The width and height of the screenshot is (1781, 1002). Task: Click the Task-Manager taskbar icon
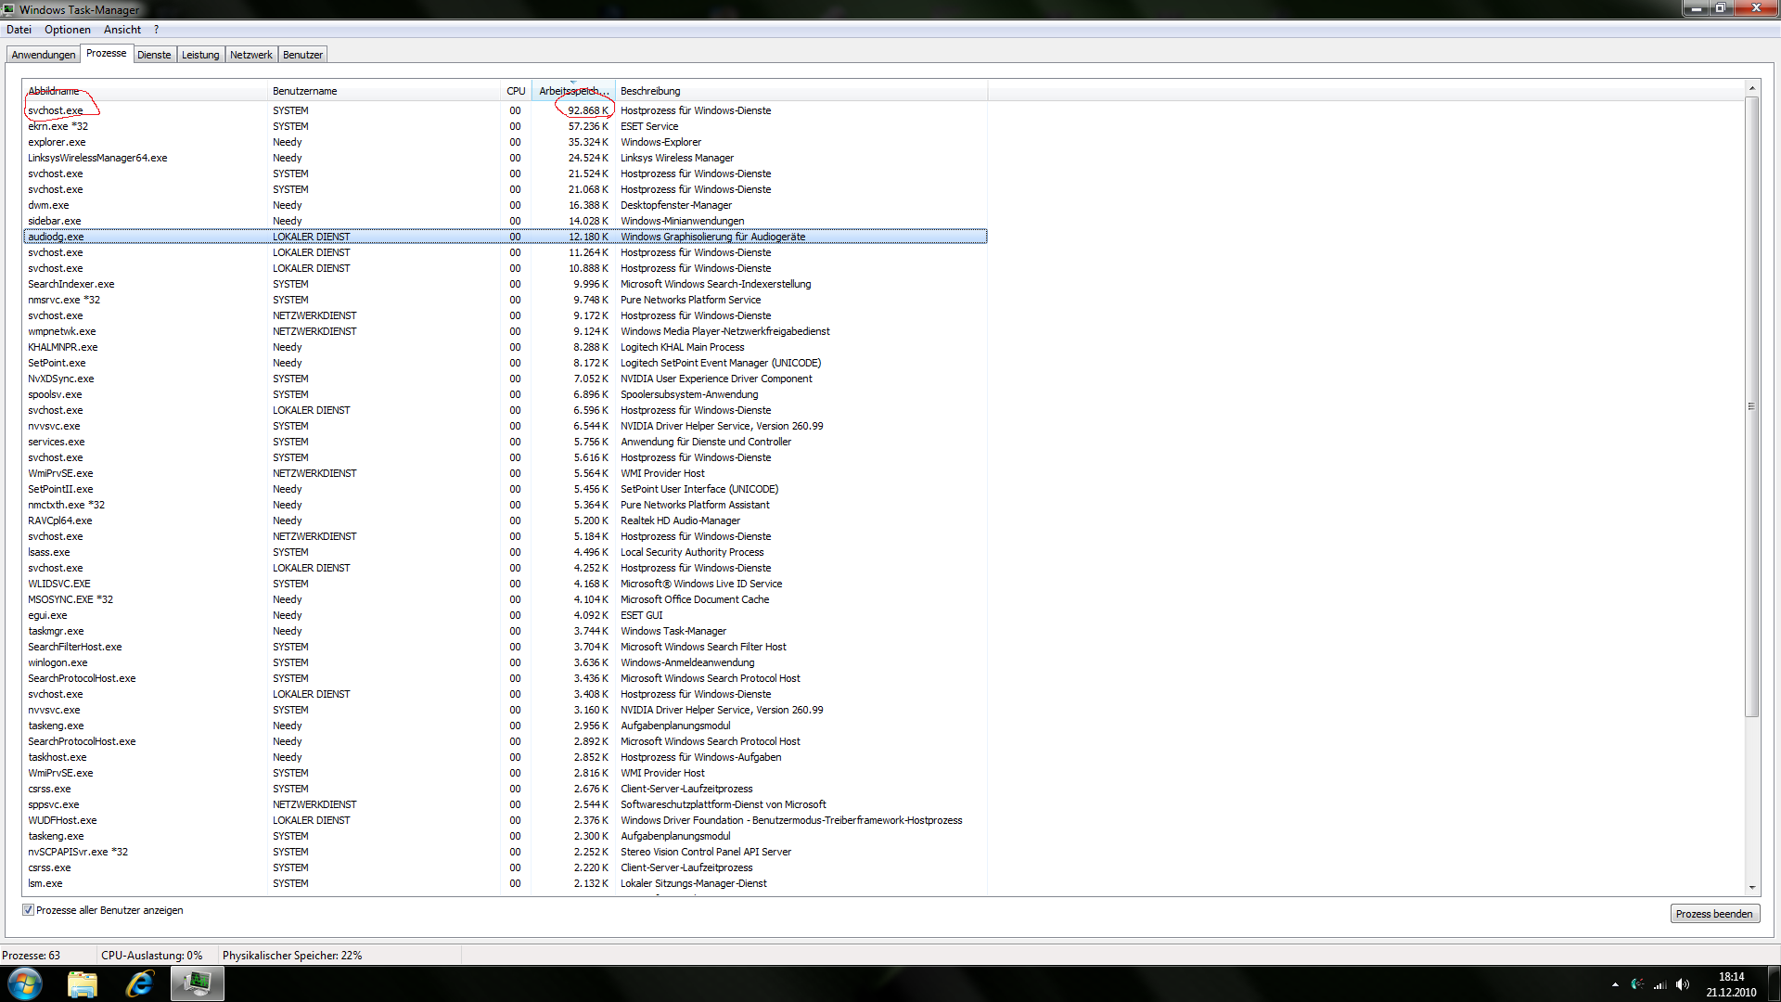tap(197, 983)
